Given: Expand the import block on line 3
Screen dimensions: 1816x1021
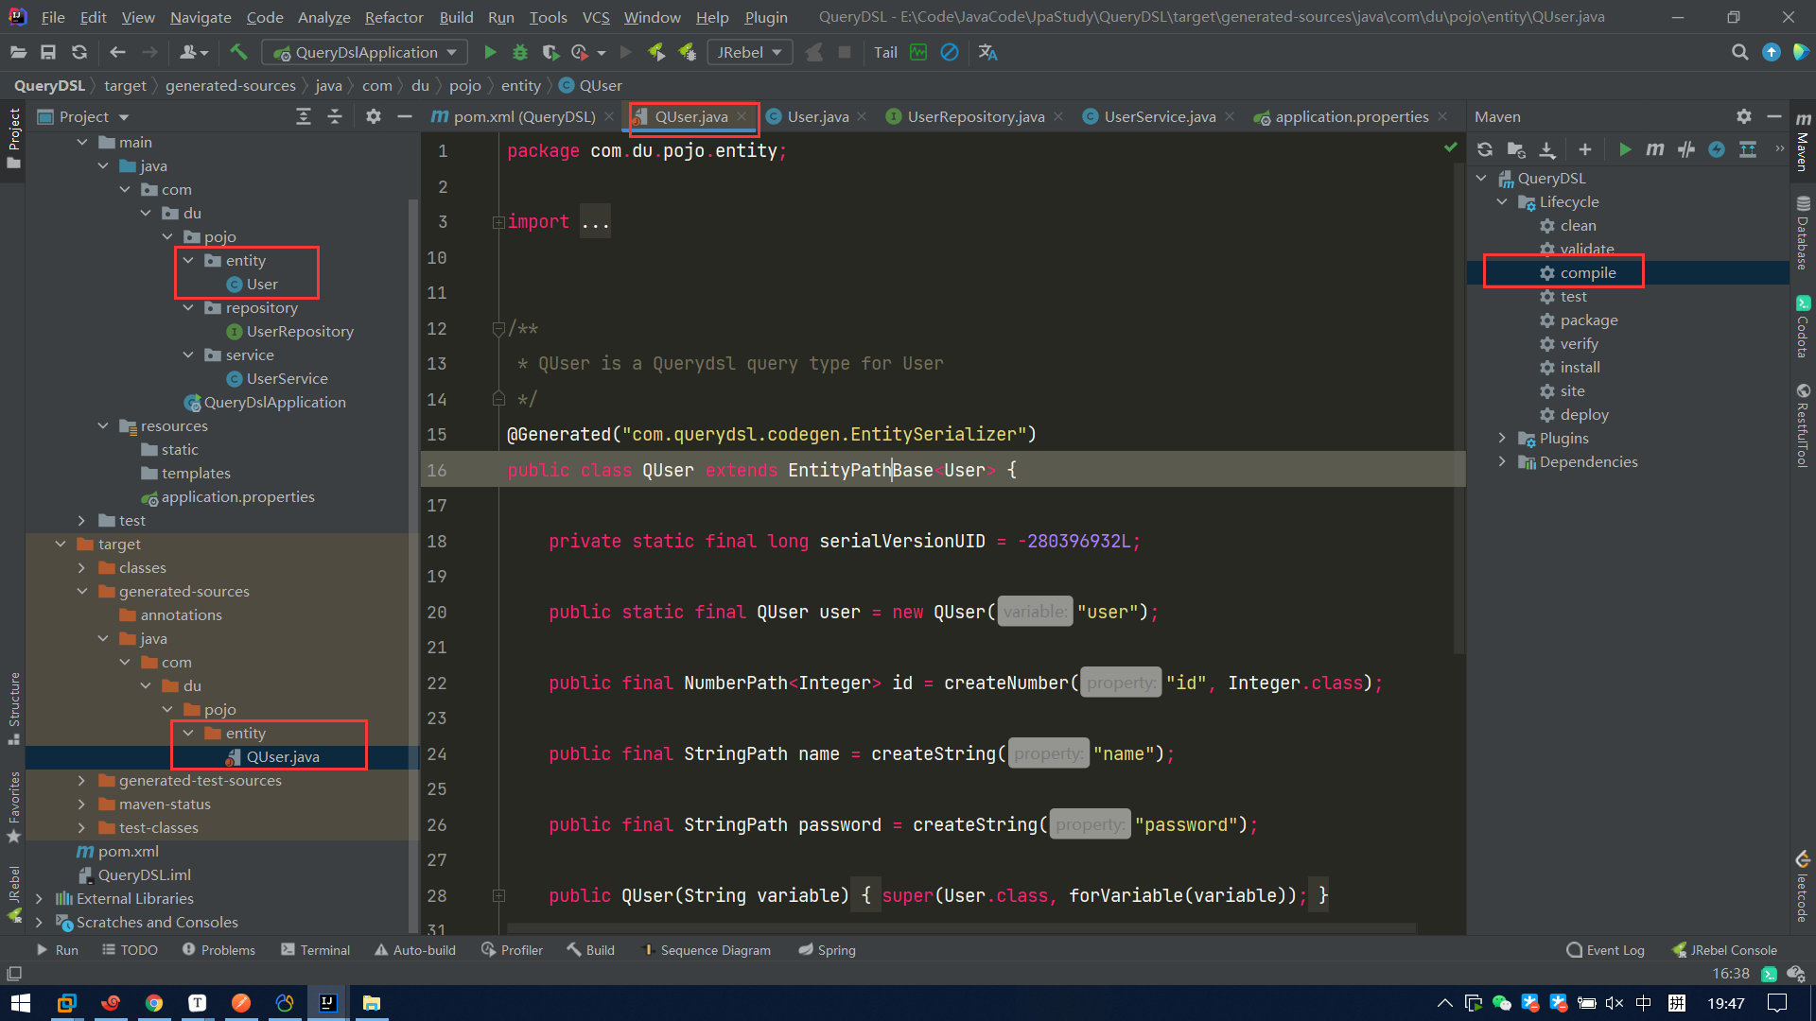Looking at the screenshot, I should [498, 222].
